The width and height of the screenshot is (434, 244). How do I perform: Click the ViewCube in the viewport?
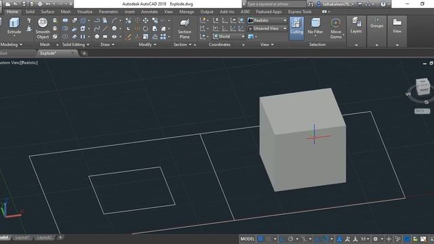point(422,87)
